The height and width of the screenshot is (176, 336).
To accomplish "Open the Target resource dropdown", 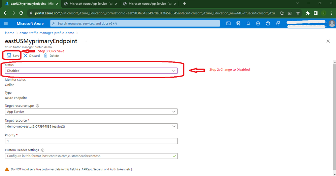I will coord(91,126).
